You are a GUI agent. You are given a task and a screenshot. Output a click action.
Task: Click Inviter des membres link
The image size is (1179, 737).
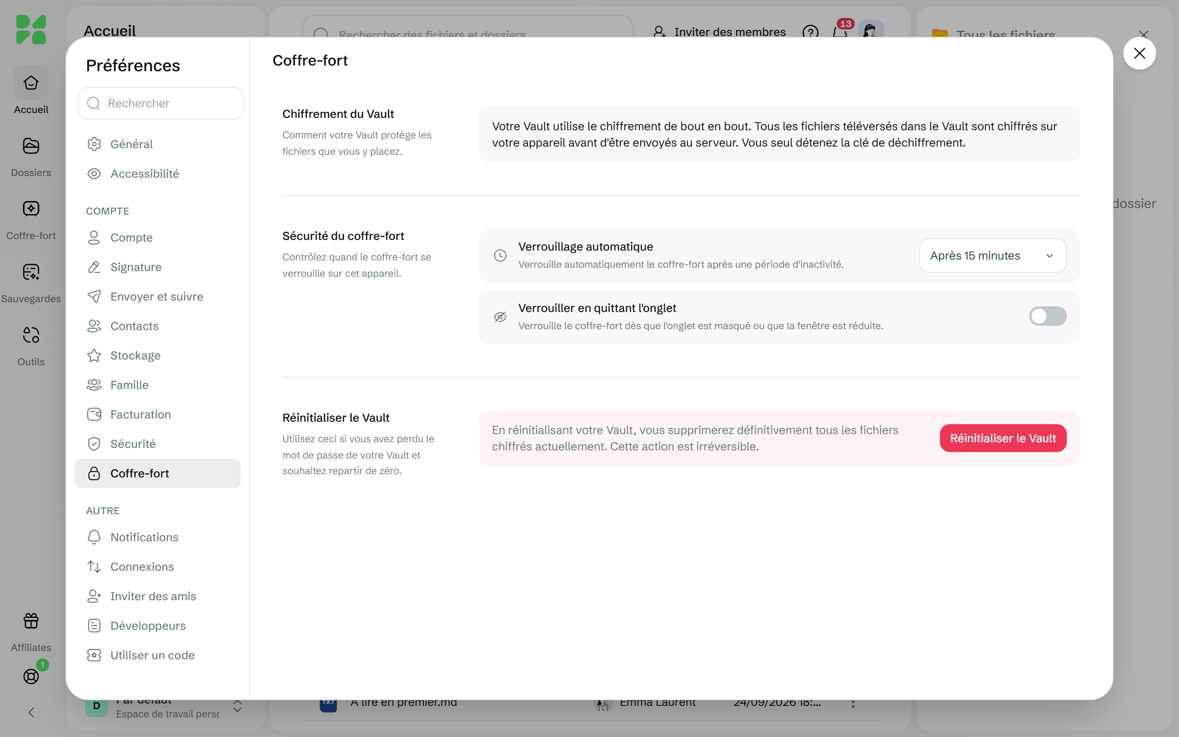(x=720, y=32)
